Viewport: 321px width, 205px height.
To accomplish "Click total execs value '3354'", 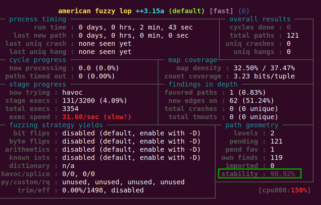I will tap(70, 109).
